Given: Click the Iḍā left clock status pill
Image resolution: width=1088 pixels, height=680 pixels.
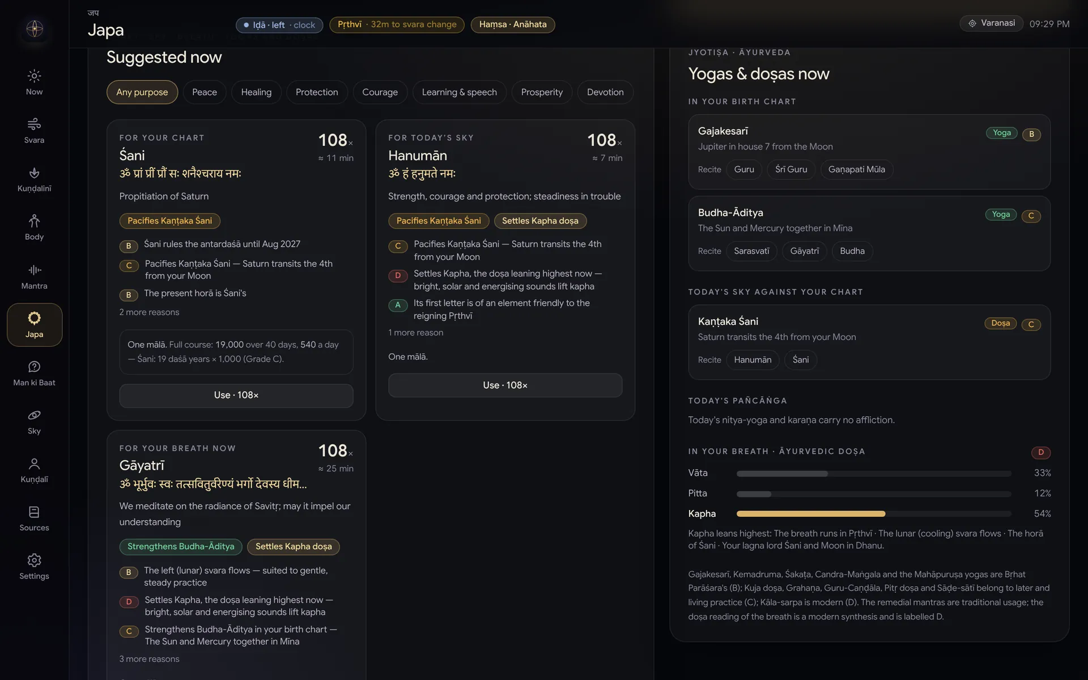Looking at the screenshot, I should tap(279, 25).
